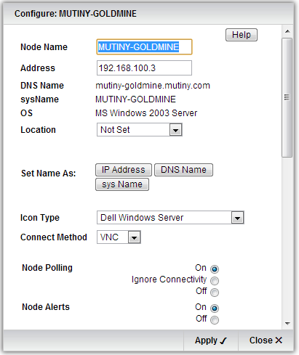Select Node Polling On radio button
This screenshot has width=299, height=355.
215,269
